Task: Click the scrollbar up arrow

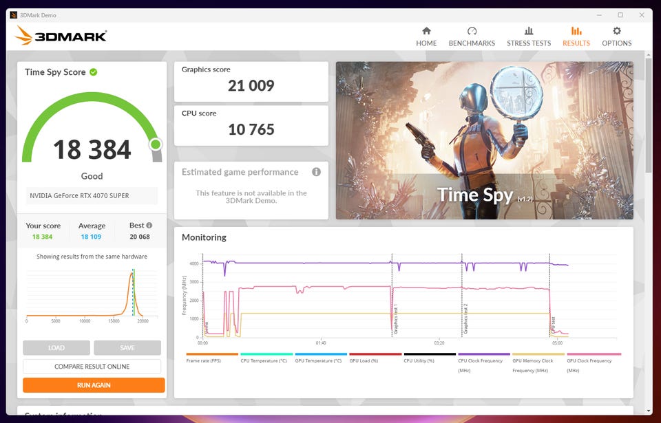Action: [649, 55]
